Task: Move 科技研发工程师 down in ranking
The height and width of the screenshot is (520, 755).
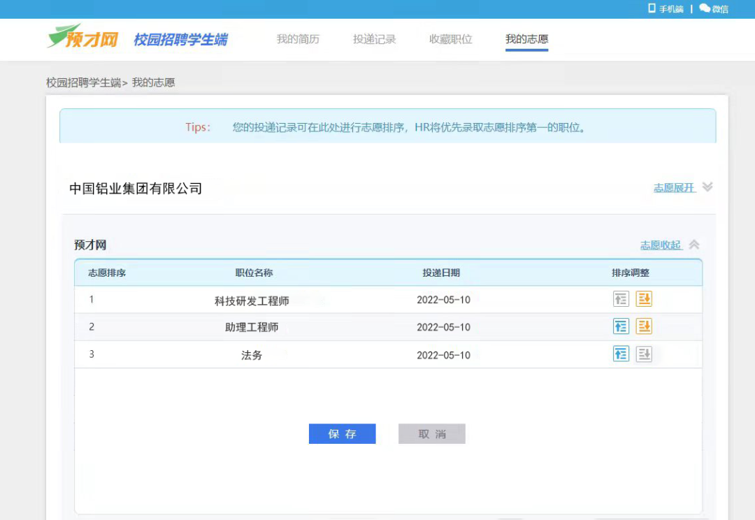Action: coord(644,299)
